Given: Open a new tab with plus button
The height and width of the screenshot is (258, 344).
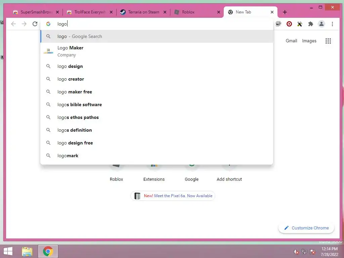Looking at the screenshot, I should 285,12.
